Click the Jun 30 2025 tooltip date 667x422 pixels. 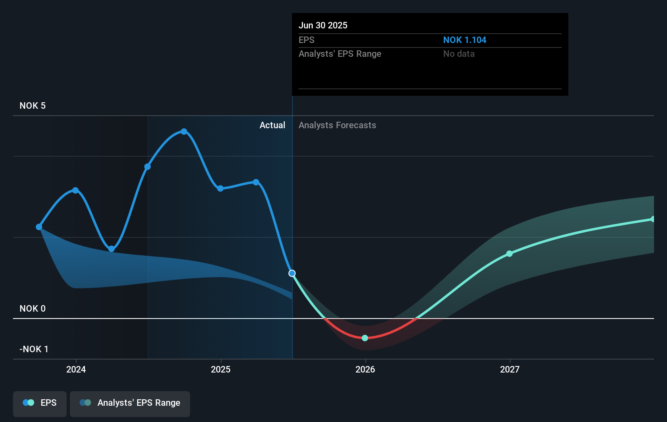[x=323, y=26]
